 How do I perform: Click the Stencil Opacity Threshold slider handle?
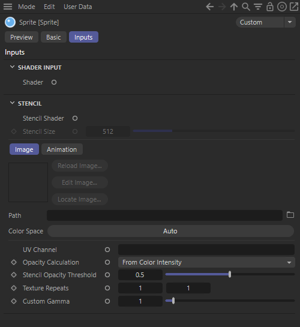point(230,274)
